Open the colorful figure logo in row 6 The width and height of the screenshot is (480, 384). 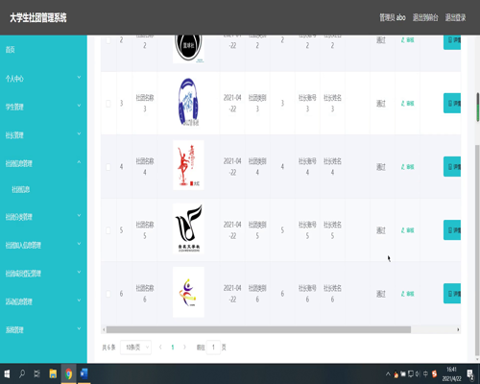[x=188, y=292]
